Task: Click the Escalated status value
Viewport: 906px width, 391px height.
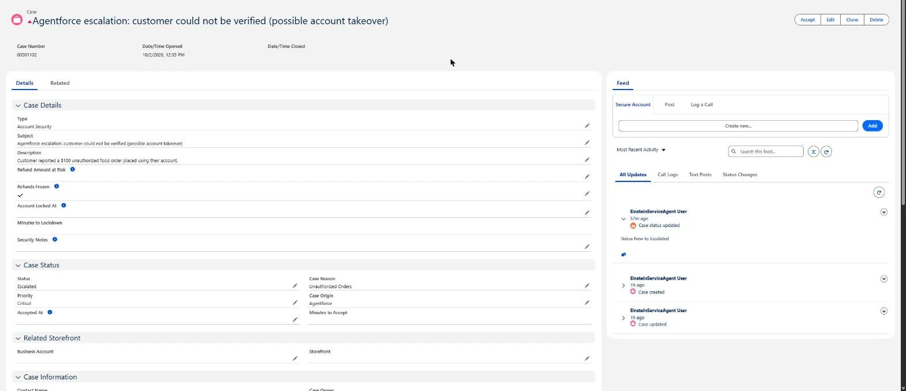Action: [27, 286]
